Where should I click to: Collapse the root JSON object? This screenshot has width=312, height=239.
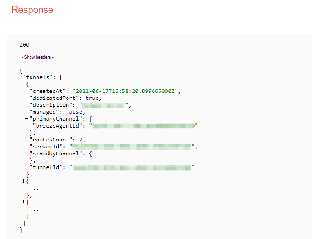17,70
